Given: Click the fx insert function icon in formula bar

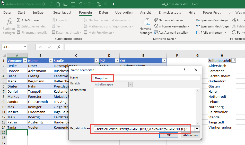Looking at the screenshot, I should pos(59,47).
